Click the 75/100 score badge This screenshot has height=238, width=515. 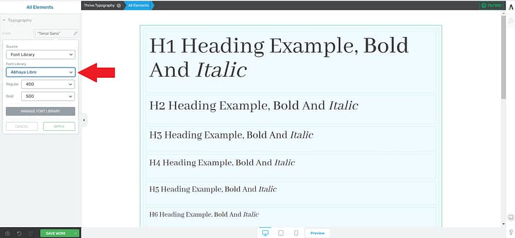pyautogui.click(x=491, y=6)
